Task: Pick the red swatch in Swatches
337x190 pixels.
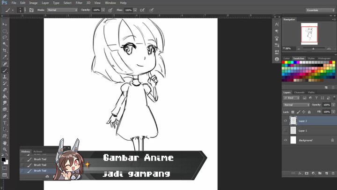Action: [283, 62]
